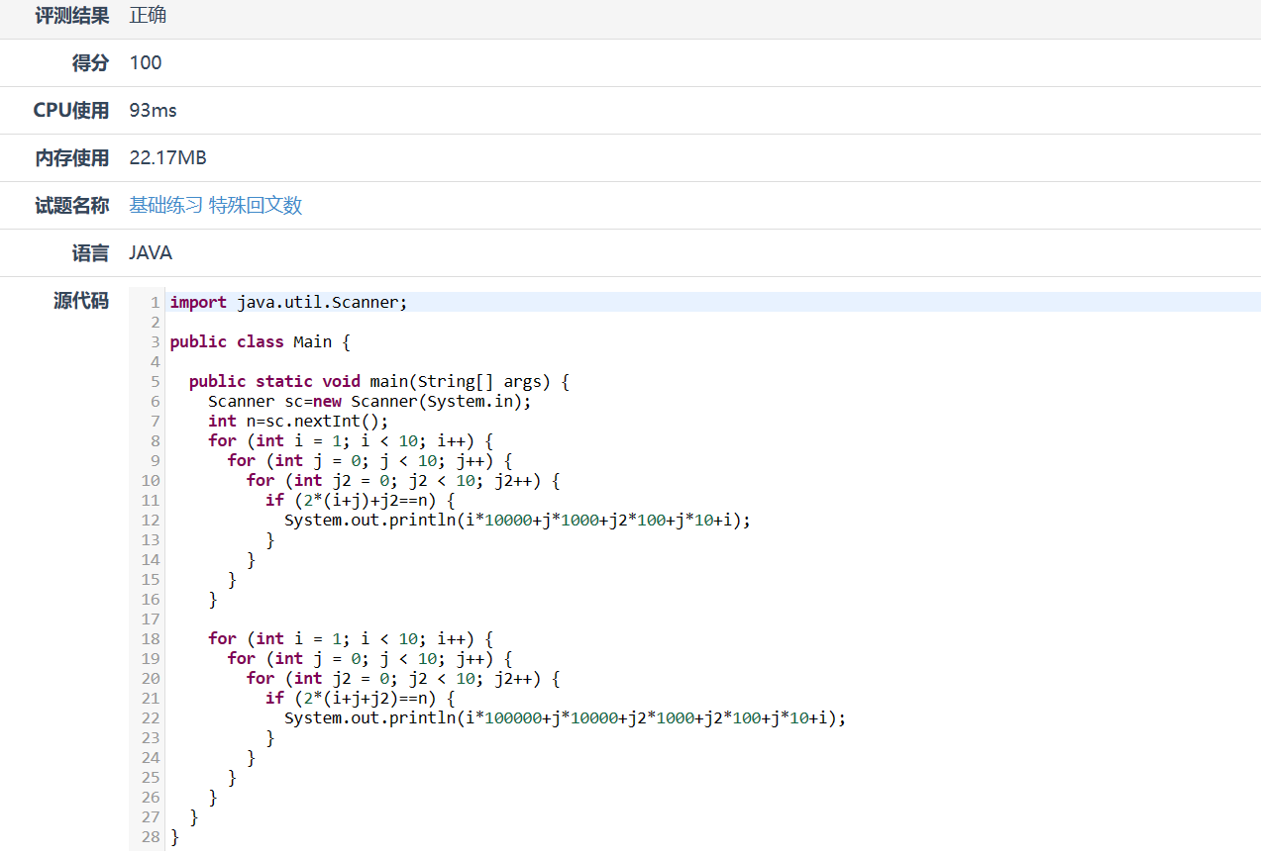Click the JAVA language value
This screenshot has height=857, width=1261.
151,253
